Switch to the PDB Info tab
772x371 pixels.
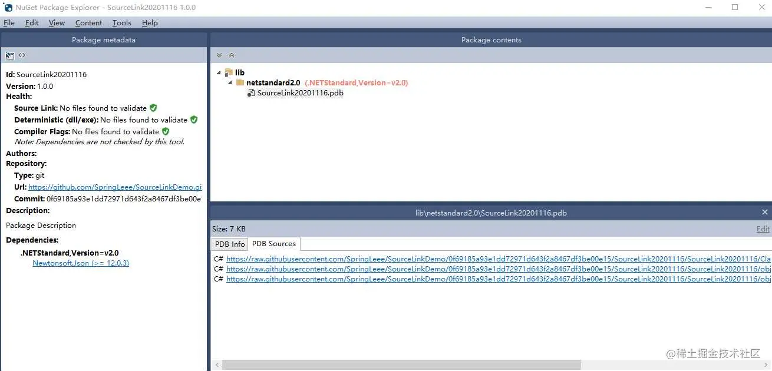pyautogui.click(x=230, y=244)
